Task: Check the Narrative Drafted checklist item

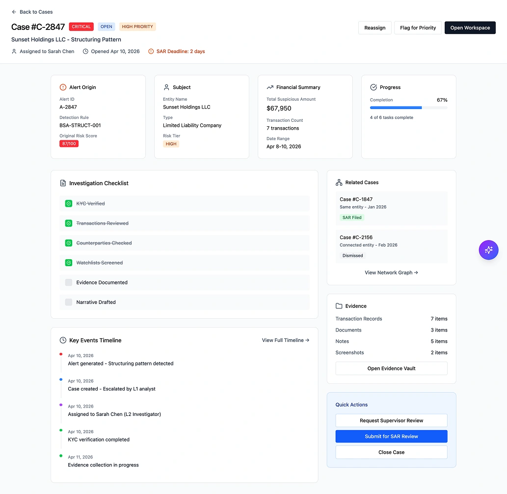Action: 68,302
